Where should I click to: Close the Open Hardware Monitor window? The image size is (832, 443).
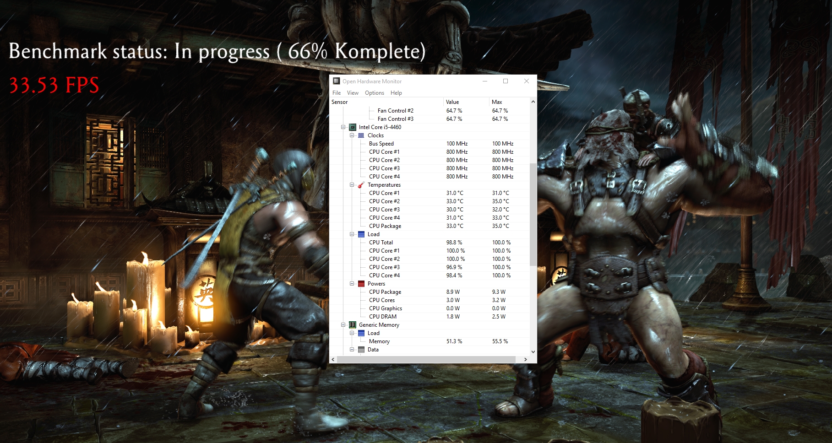pos(527,81)
